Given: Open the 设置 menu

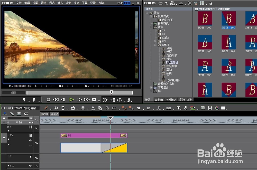Looking at the screenshot, I should (x=93, y=3).
